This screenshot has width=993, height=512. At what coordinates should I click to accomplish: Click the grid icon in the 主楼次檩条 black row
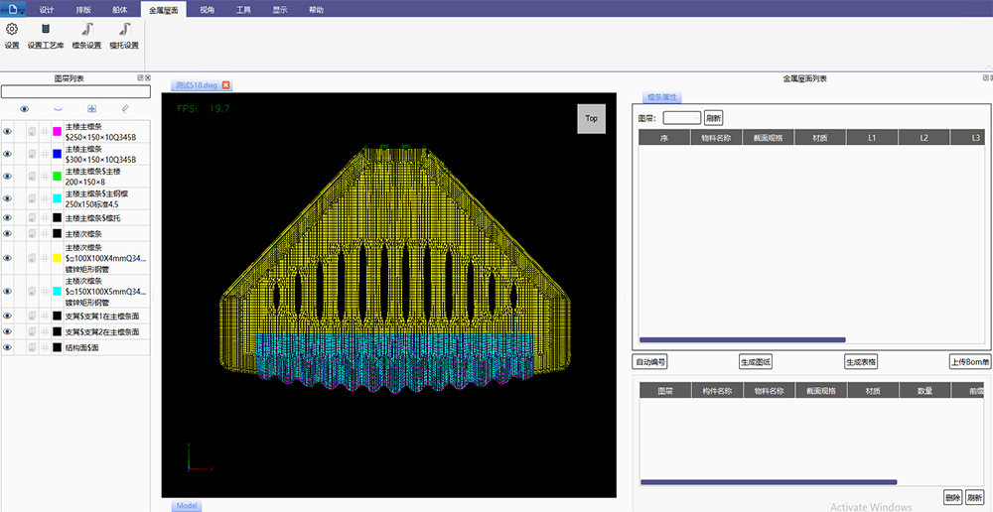[x=45, y=233]
